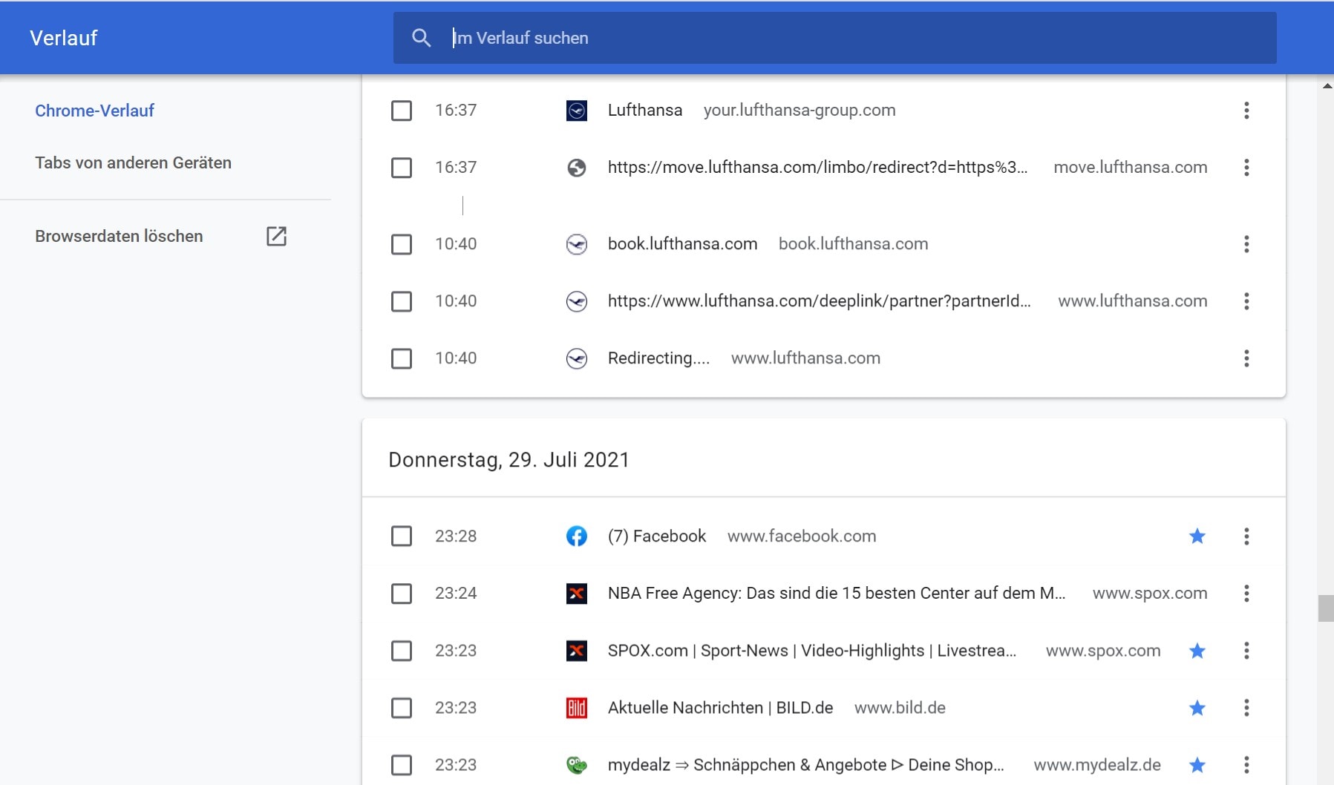The height and width of the screenshot is (785, 1334).
Task: Open three-dot menu for Redirecting.... entry
Action: 1246,358
